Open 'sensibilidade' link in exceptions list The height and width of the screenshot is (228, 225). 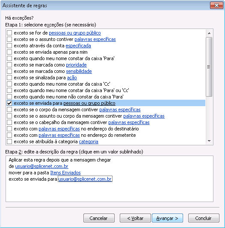click(79, 71)
